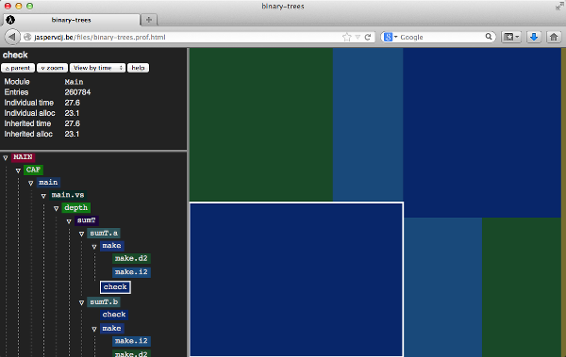The image size is (566, 357).
Task: Click the browser back arrow button
Action: coord(12,37)
